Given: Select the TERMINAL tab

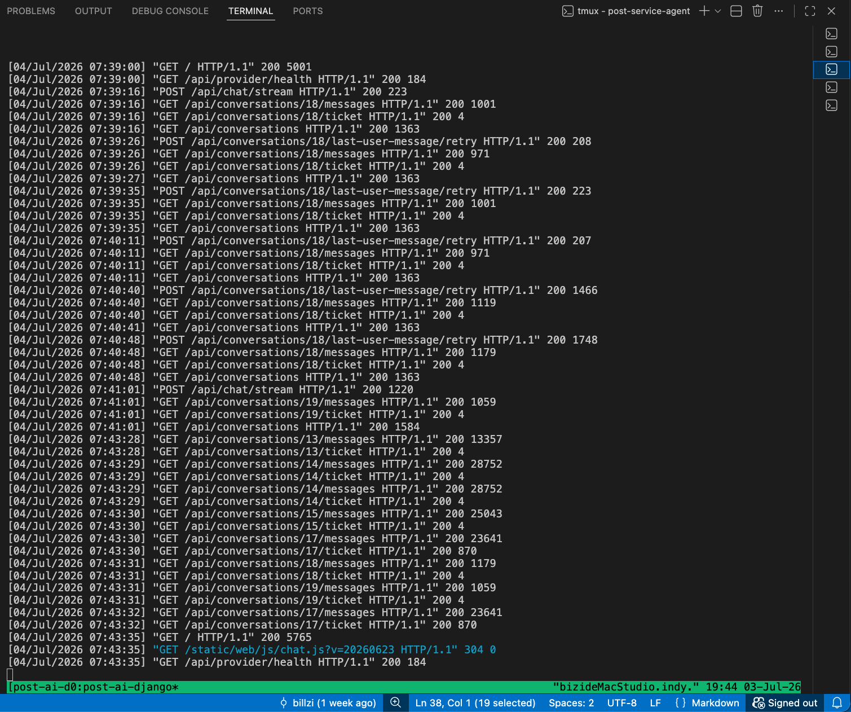Looking at the screenshot, I should 251,11.
